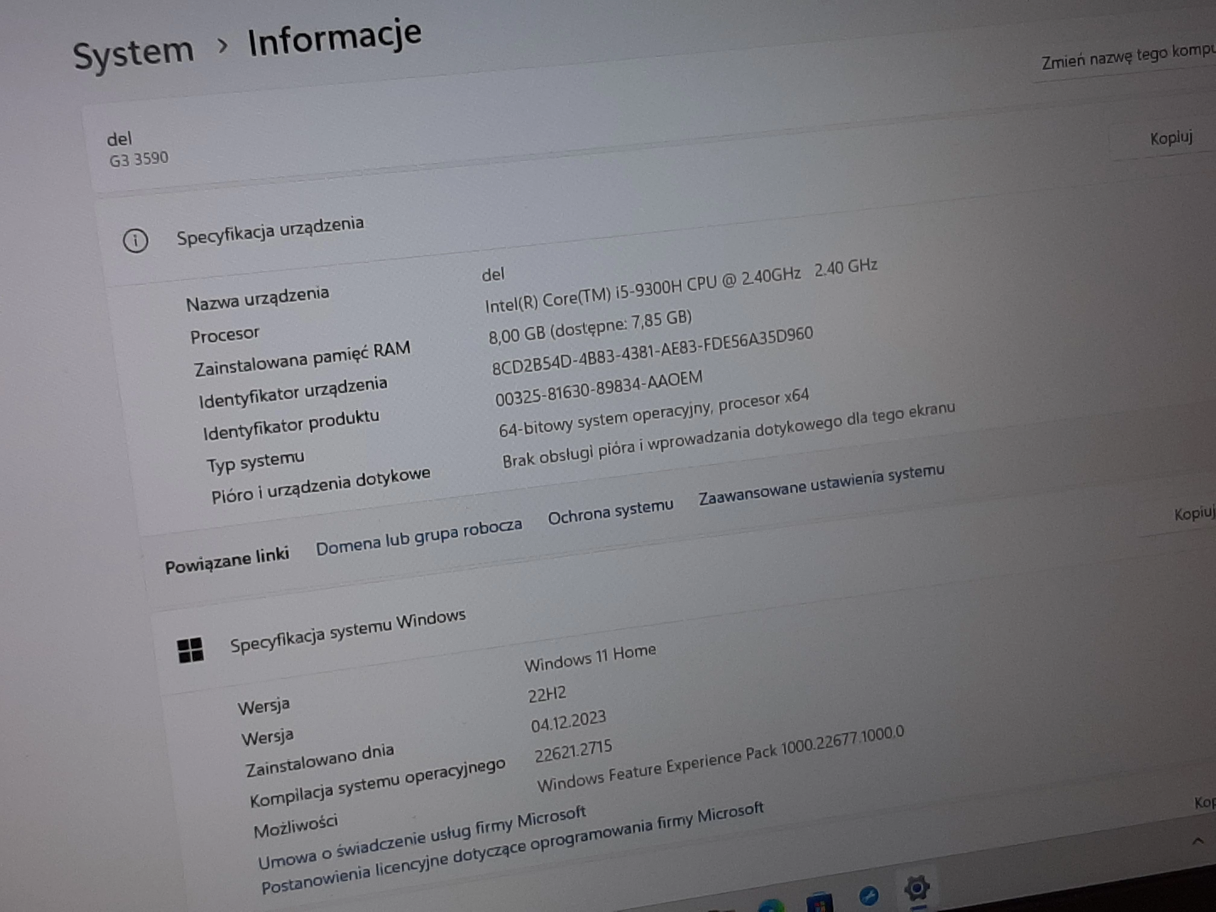Open Ochrona systemu link
The width and height of the screenshot is (1216, 912).
pos(610,512)
